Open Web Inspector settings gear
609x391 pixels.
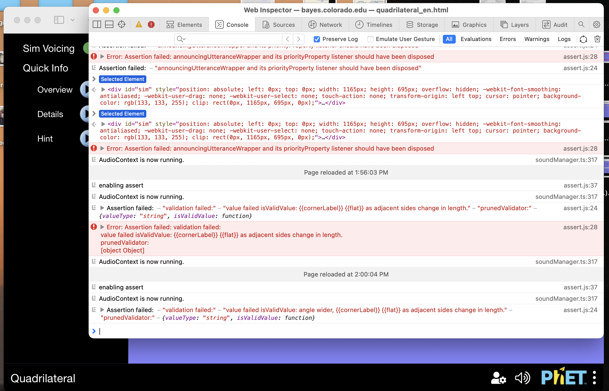click(597, 25)
